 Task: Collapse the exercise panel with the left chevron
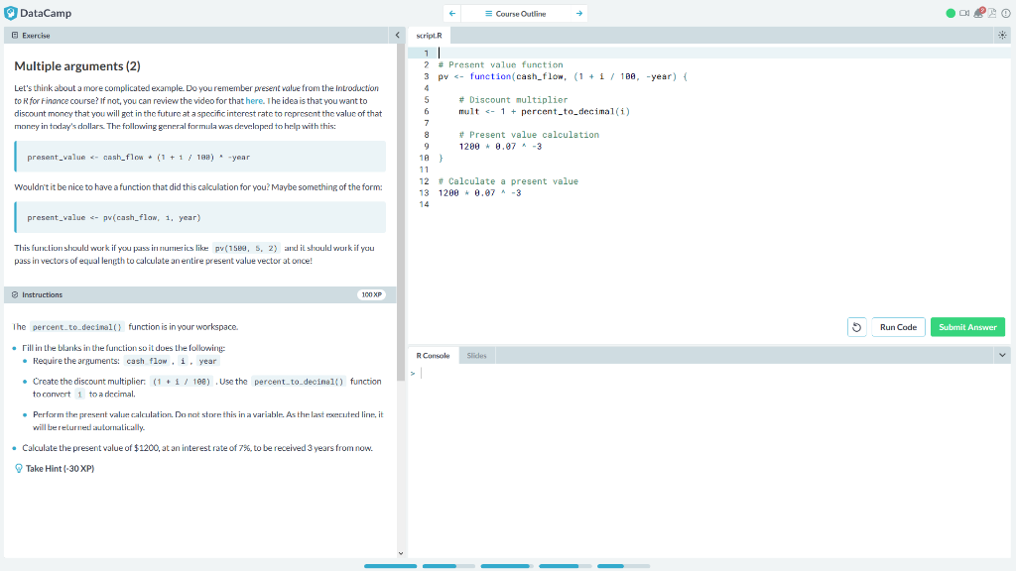point(397,34)
